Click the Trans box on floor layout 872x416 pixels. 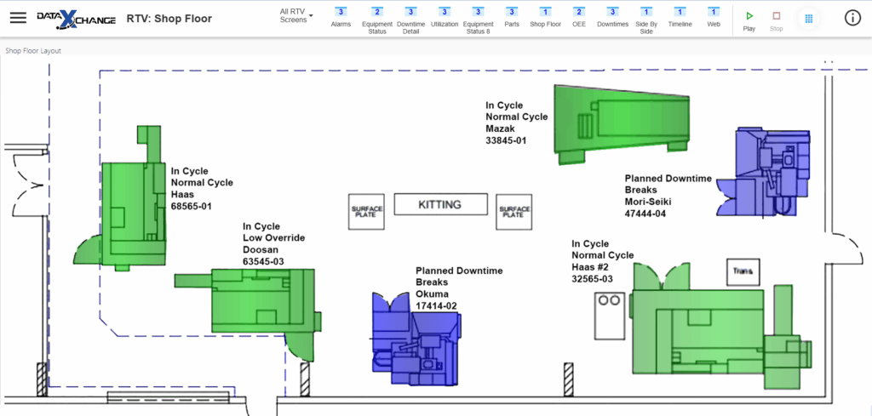click(x=743, y=271)
